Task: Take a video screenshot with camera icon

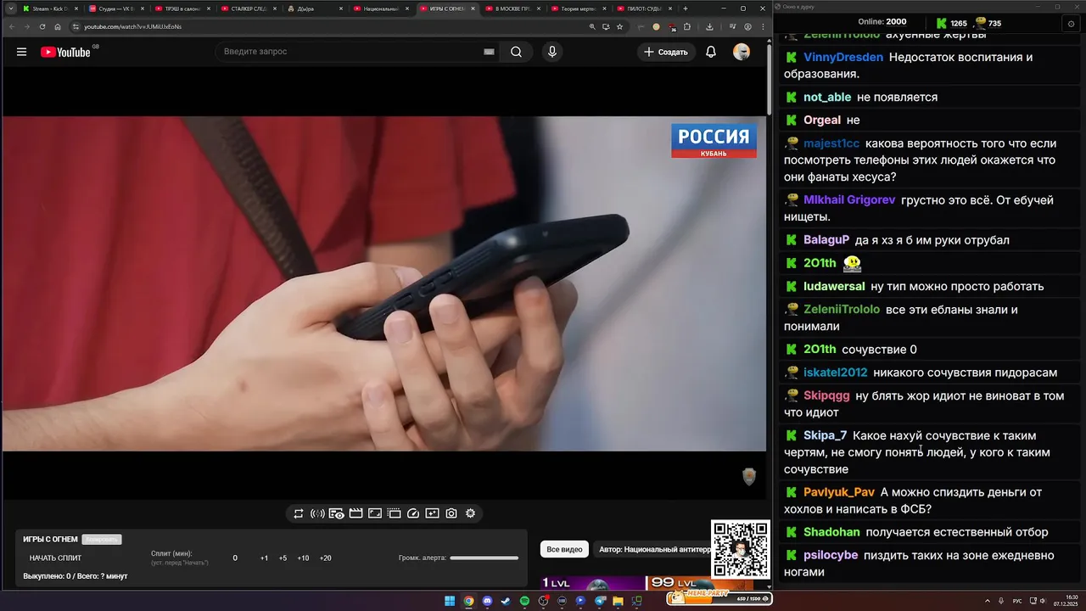Action: (x=451, y=513)
